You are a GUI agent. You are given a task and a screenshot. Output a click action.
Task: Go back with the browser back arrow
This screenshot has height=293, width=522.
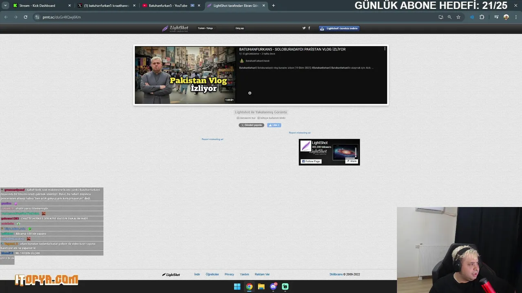point(6,17)
